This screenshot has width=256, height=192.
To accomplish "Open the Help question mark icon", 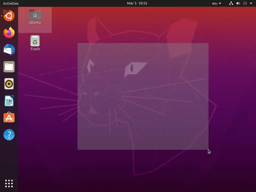I will tap(9, 135).
